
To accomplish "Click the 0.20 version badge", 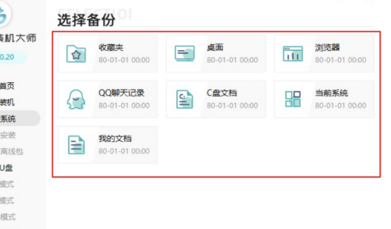I will [13, 57].
